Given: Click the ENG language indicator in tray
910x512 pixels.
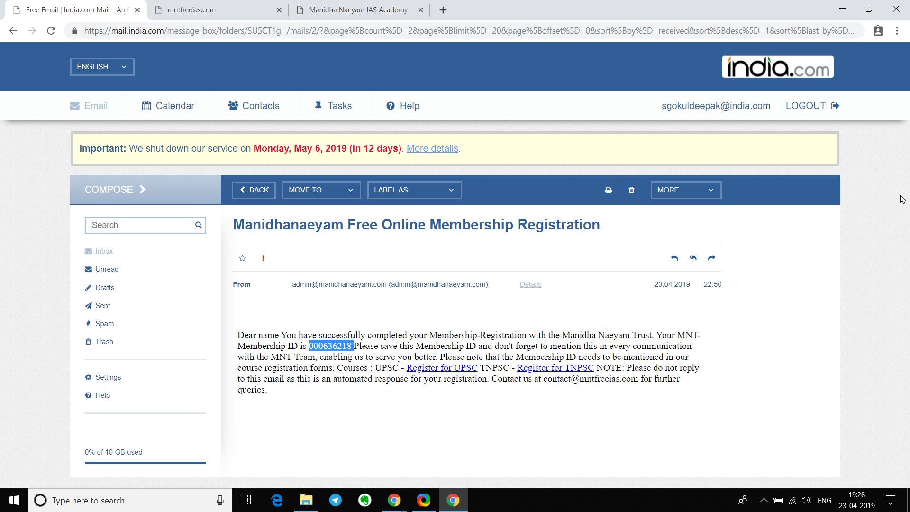Looking at the screenshot, I should tap(824, 500).
